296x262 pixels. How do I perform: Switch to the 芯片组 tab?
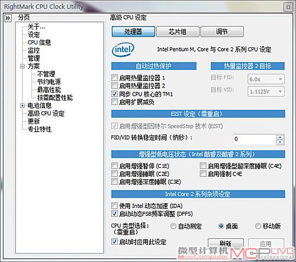coord(178,31)
